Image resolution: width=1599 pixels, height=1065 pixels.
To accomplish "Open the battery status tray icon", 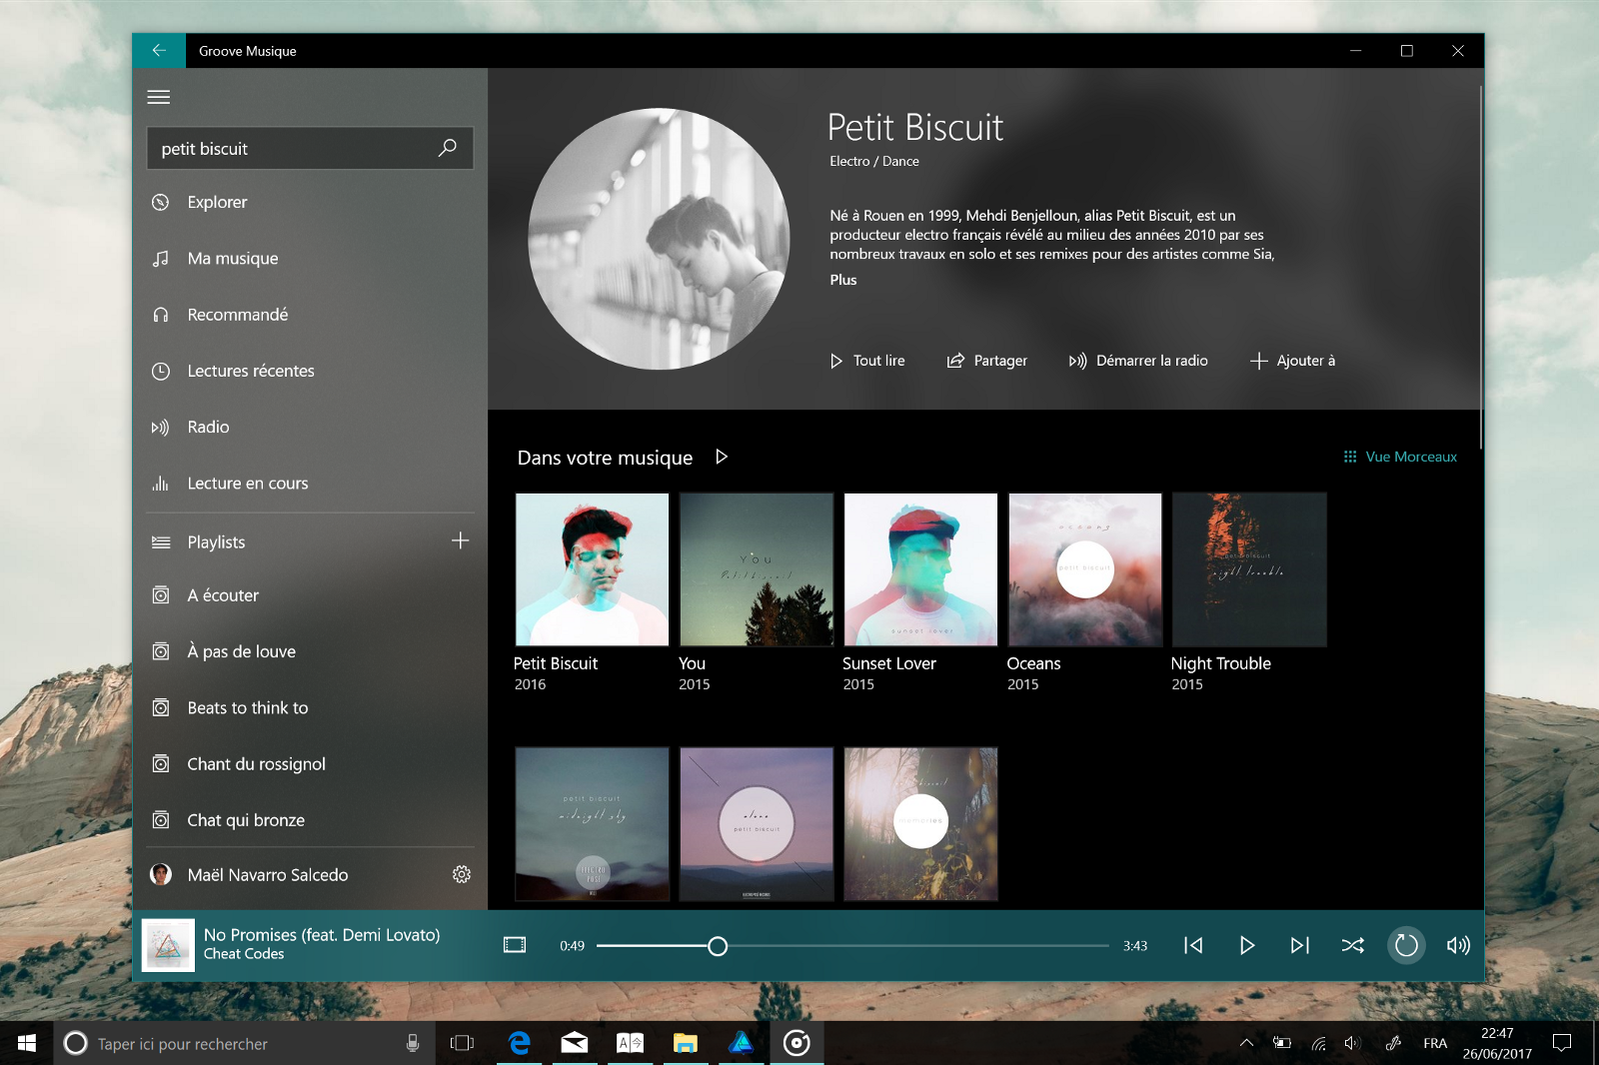I will pyautogui.click(x=1282, y=1043).
